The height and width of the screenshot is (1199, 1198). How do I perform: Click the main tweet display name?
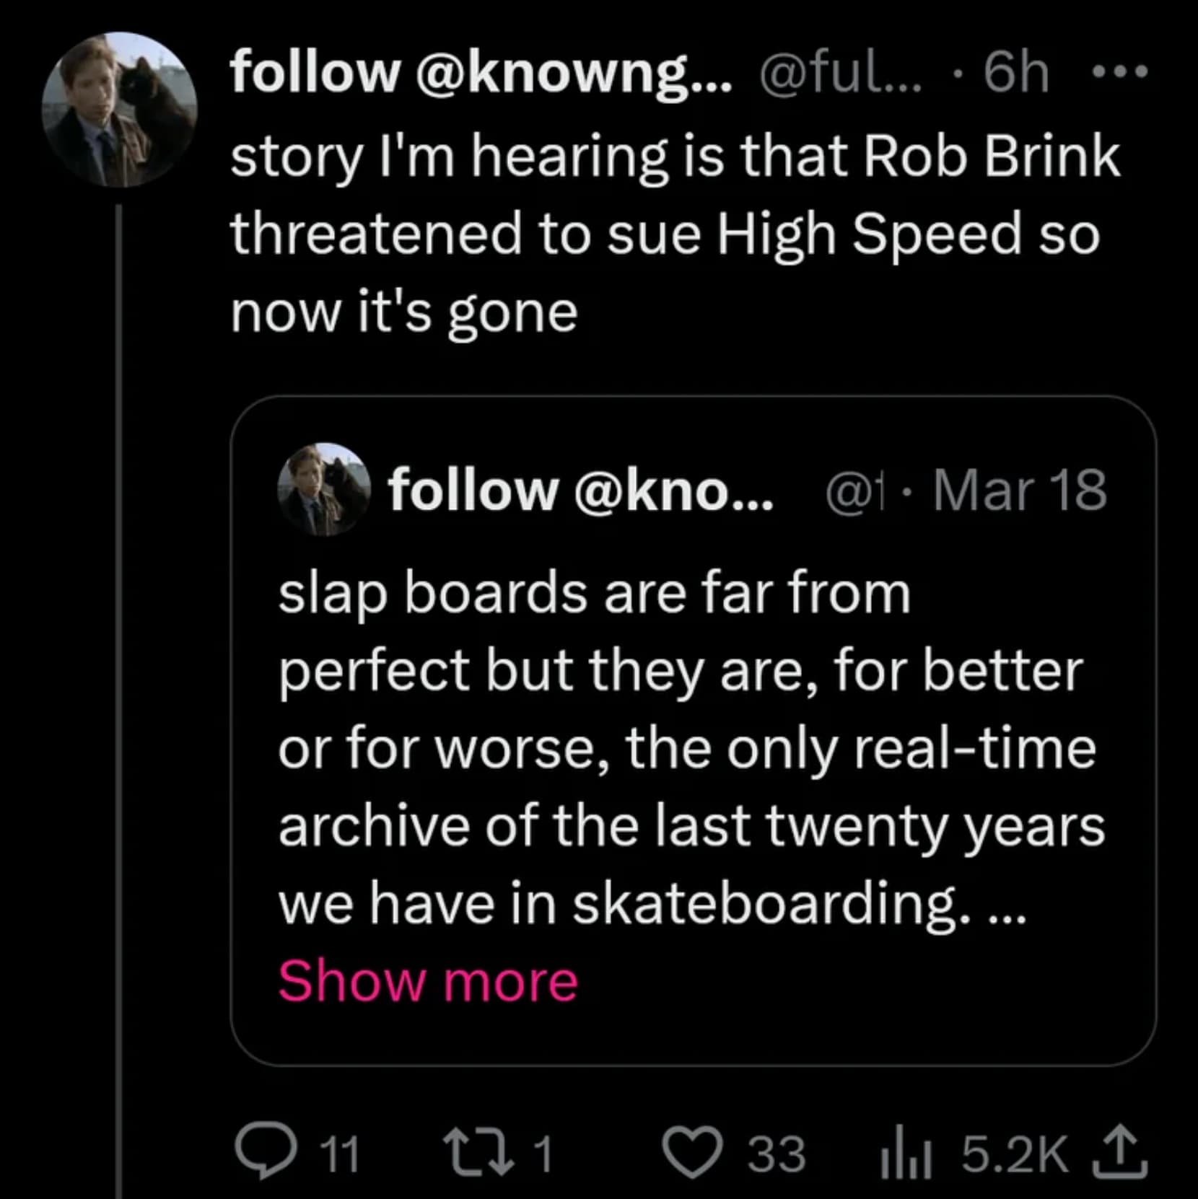481,72
